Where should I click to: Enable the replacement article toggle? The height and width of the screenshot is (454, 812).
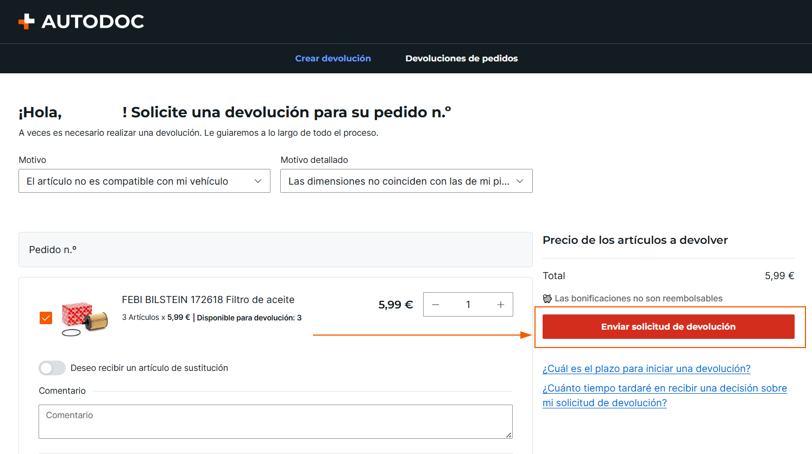point(52,368)
